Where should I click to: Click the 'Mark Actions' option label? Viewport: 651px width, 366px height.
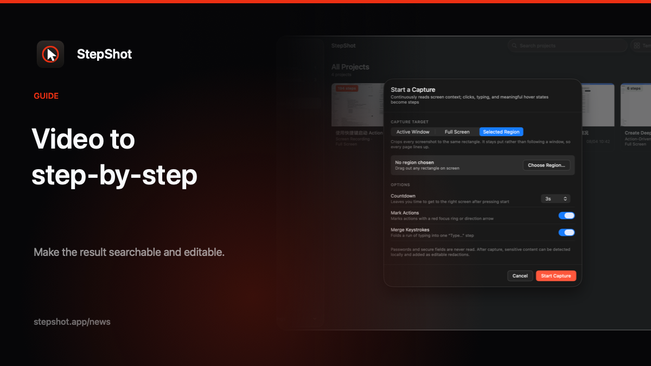[x=405, y=213]
